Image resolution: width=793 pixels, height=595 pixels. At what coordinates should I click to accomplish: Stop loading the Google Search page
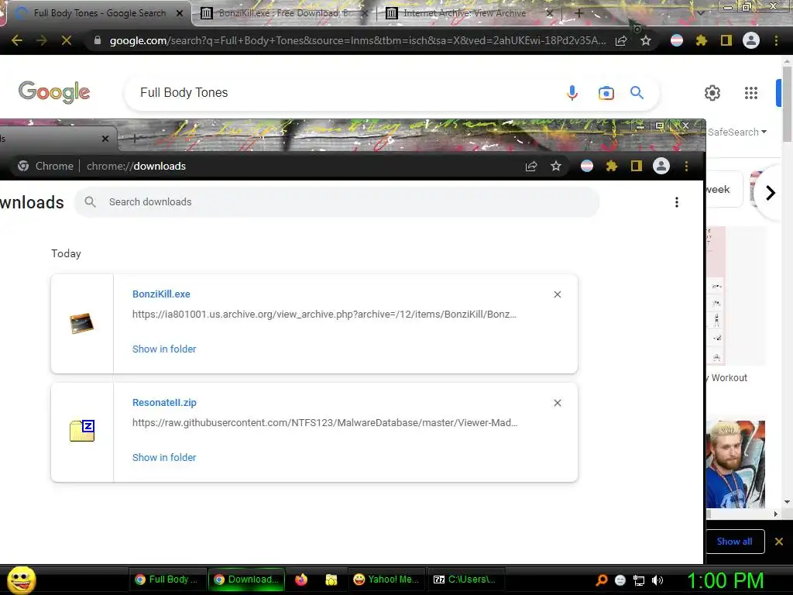pos(67,40)
